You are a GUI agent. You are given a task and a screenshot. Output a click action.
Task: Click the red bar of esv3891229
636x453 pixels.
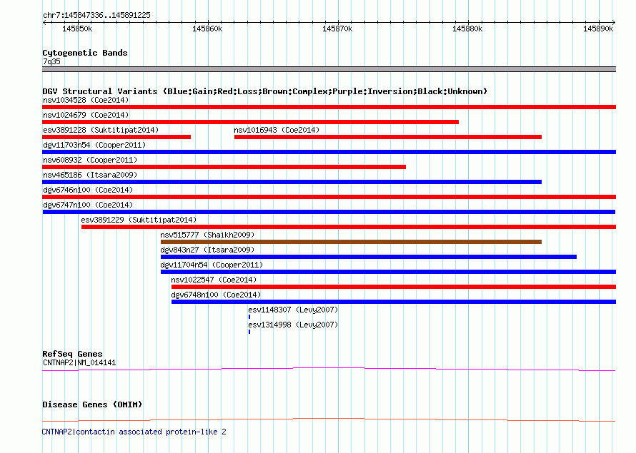[349, 227]
